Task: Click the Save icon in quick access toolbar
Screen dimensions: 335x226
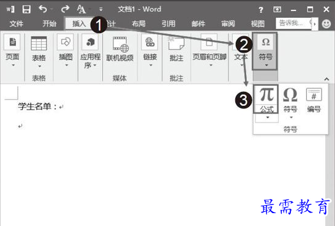Action: (26, 9)
